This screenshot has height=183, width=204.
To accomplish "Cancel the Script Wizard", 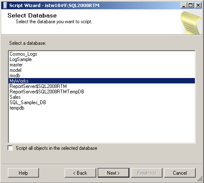I will point(180,173).
